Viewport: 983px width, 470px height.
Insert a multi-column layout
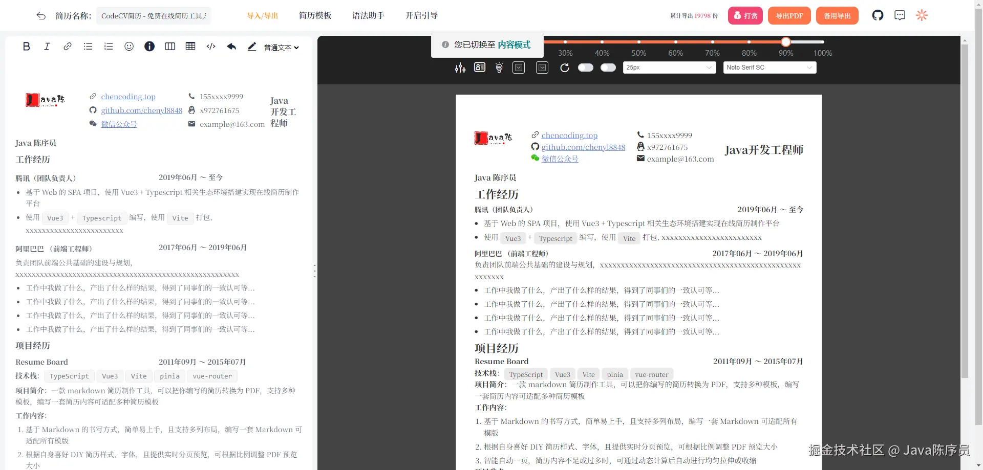(170, 47)
